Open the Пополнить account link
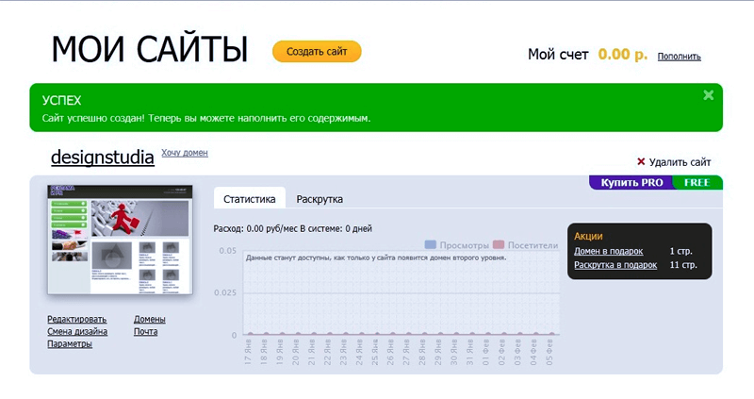Screen dimensions: 754x399 pos(679,57)
